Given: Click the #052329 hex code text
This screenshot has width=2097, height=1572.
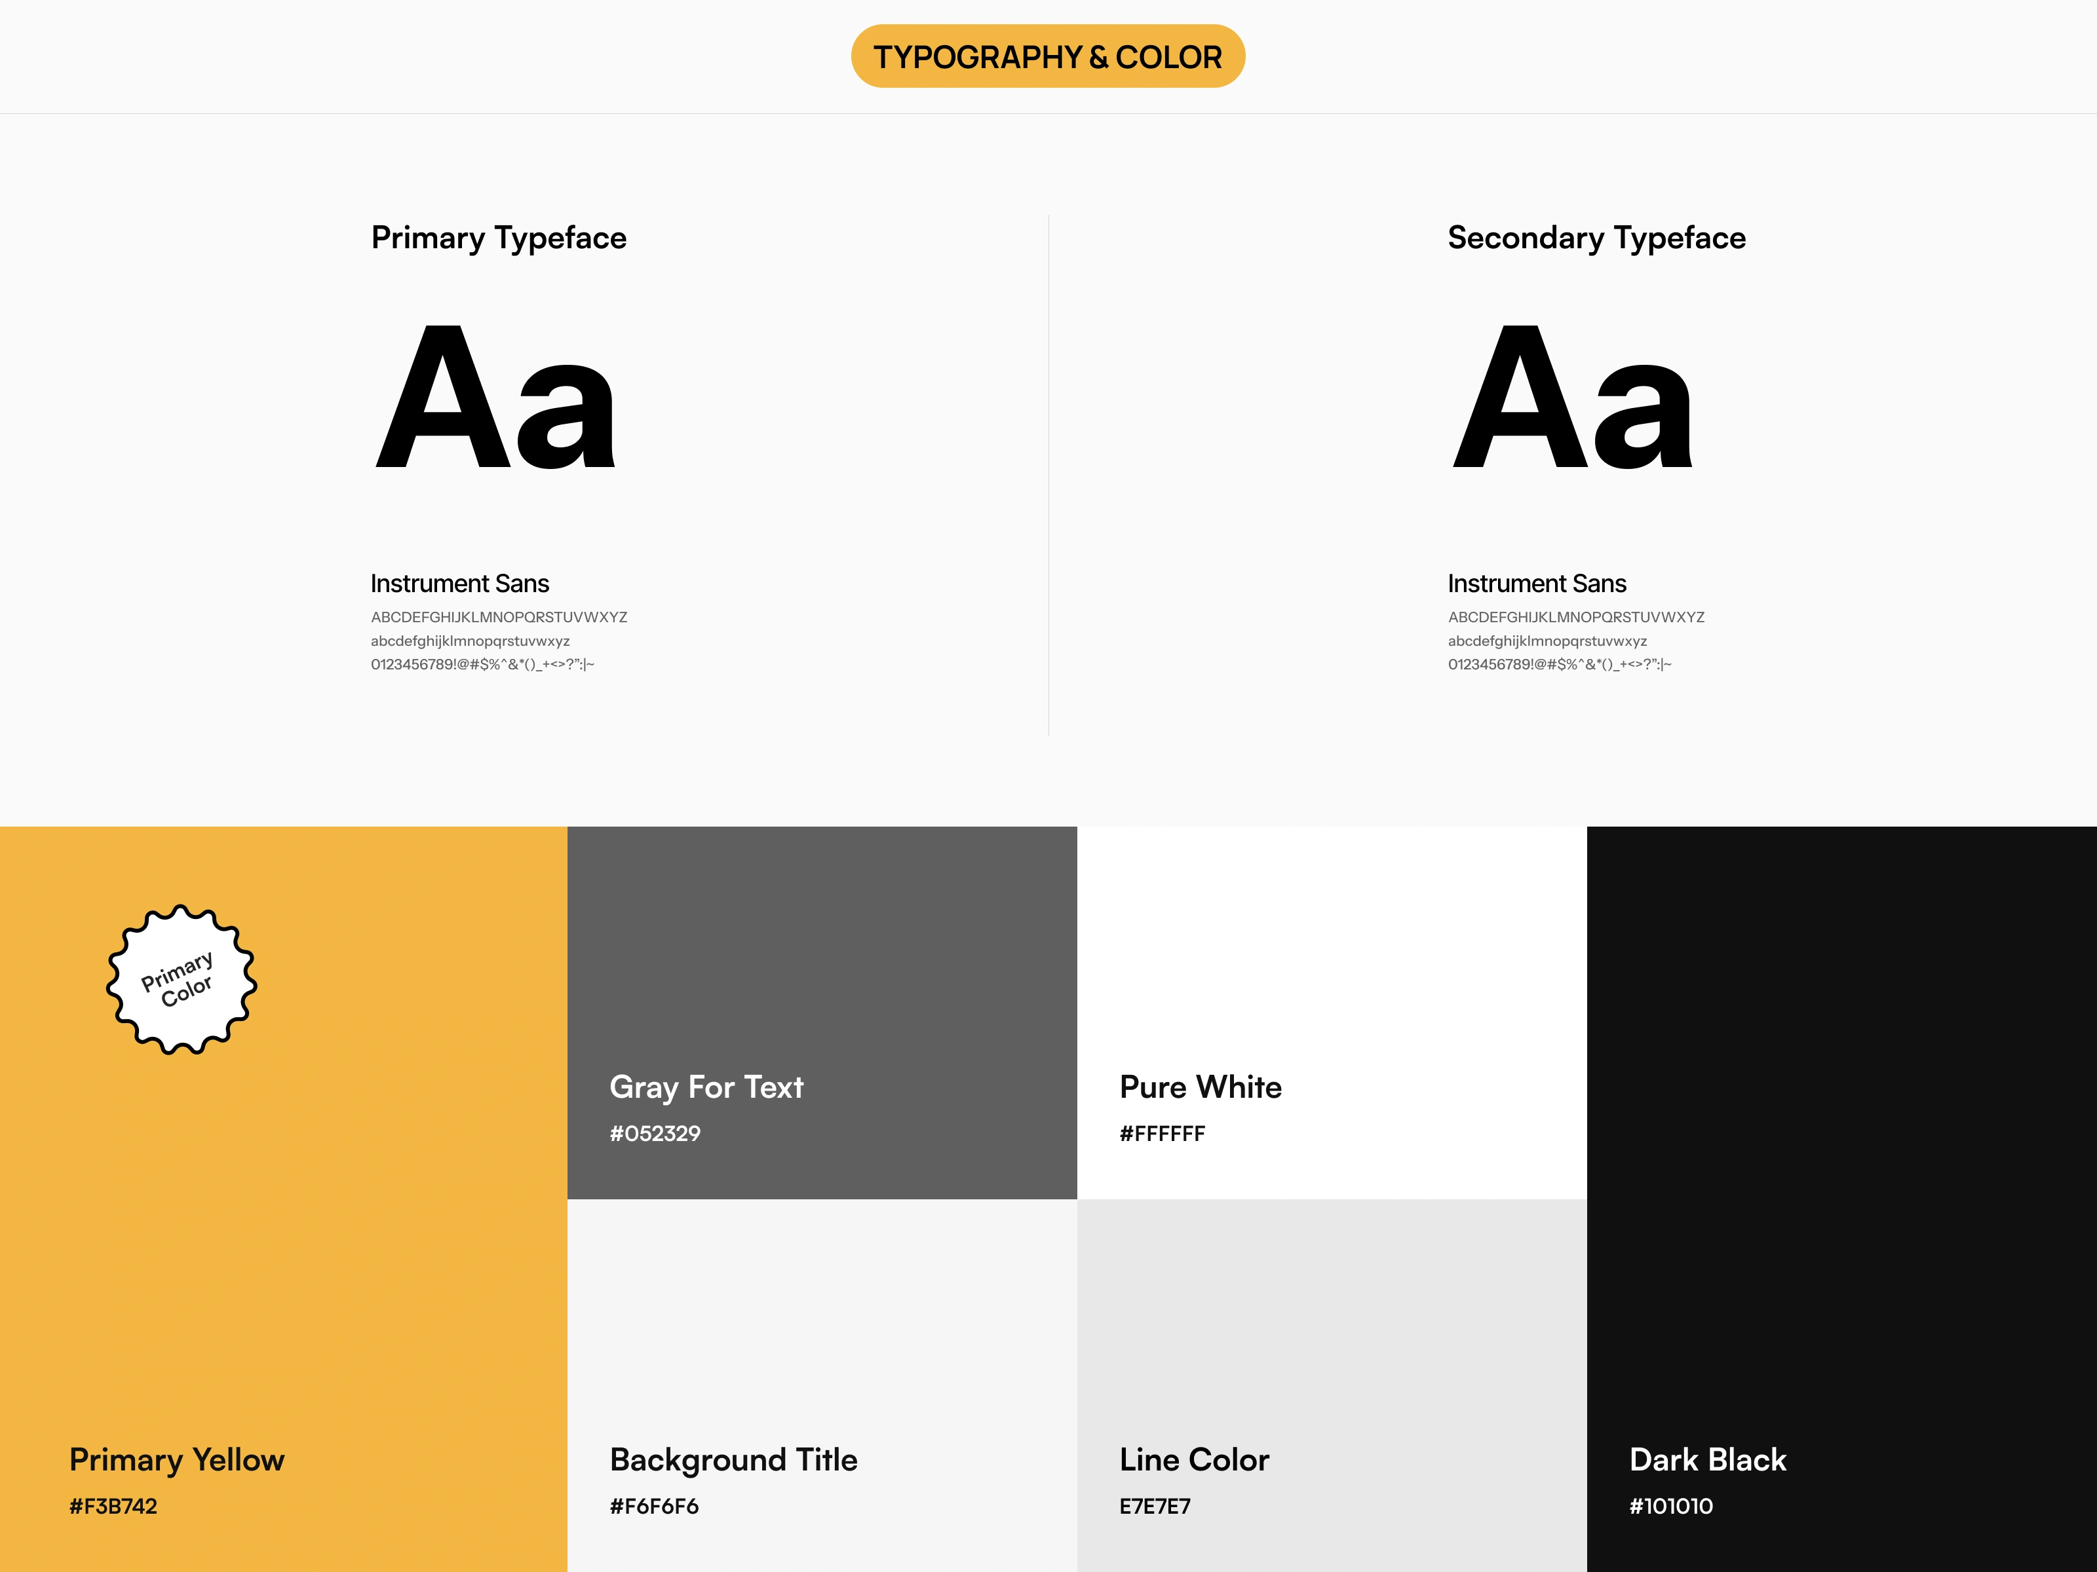Looking at the screenshot, I should pos(655,1133).
